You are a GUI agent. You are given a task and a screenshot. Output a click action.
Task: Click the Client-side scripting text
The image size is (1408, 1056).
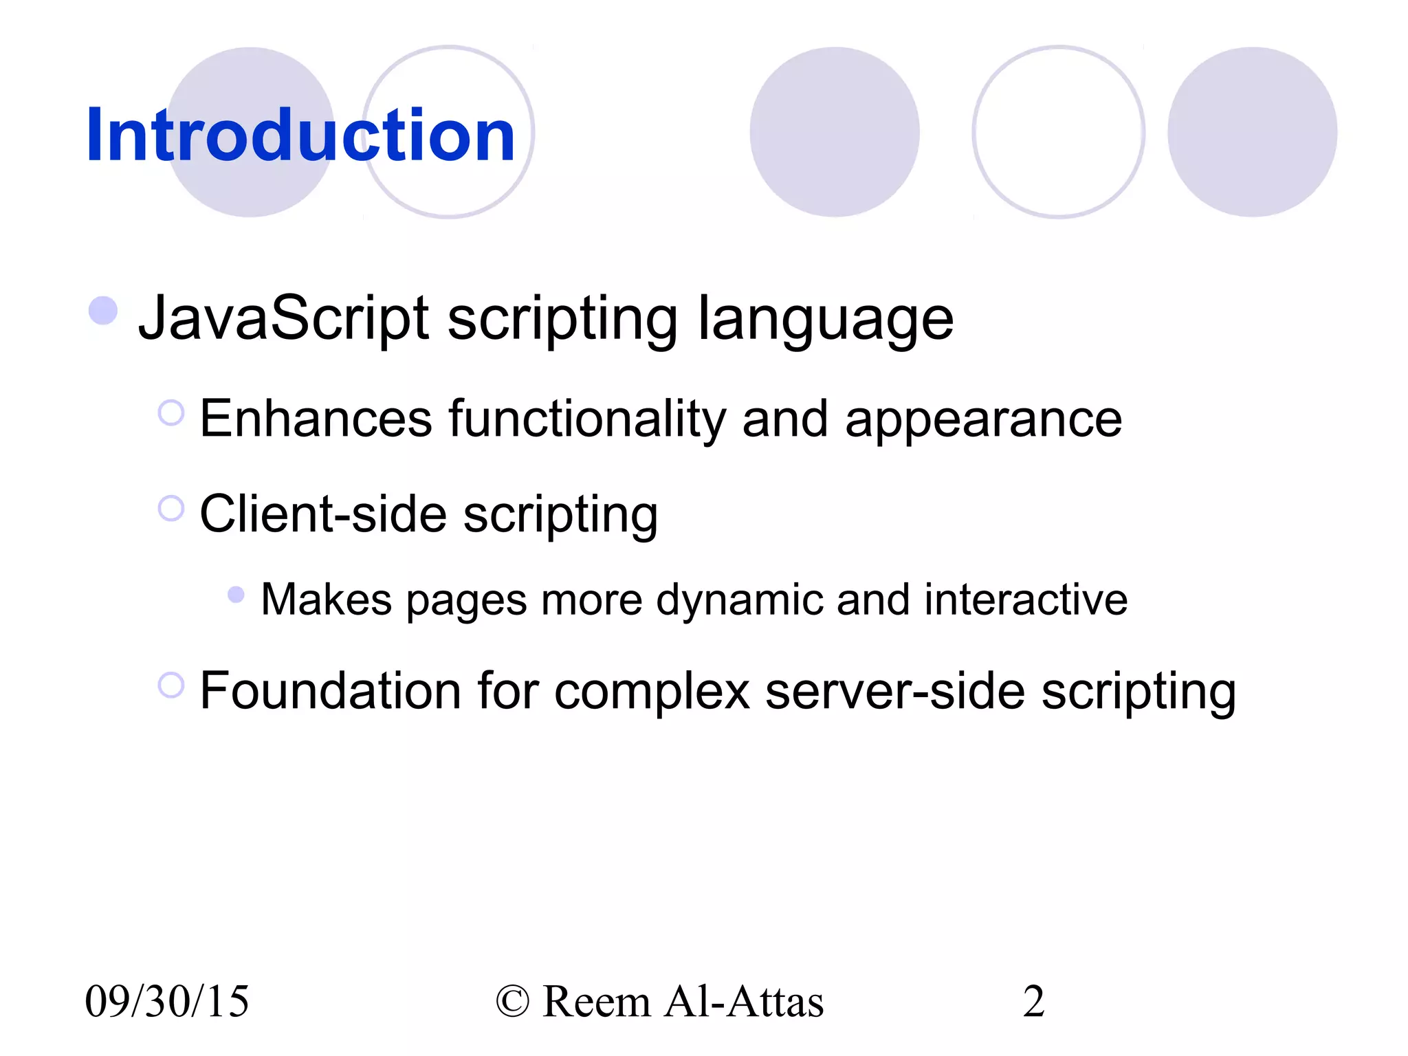click(x=428, y=514)
